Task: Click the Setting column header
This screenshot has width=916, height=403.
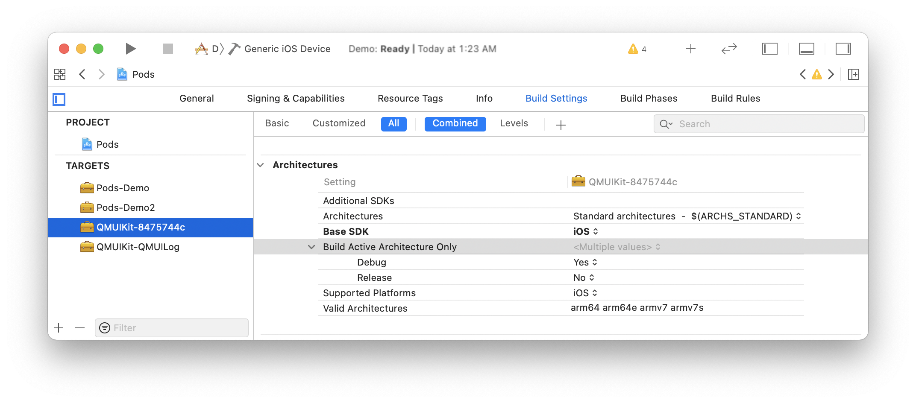Action: point(340,182)
